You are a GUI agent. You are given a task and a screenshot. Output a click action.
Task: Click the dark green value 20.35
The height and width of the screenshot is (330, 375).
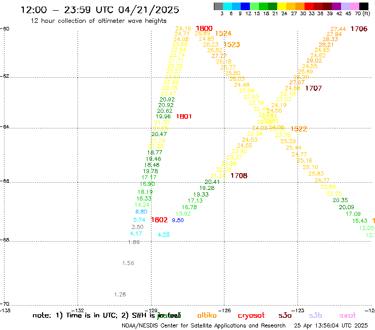tap(341, 200)
